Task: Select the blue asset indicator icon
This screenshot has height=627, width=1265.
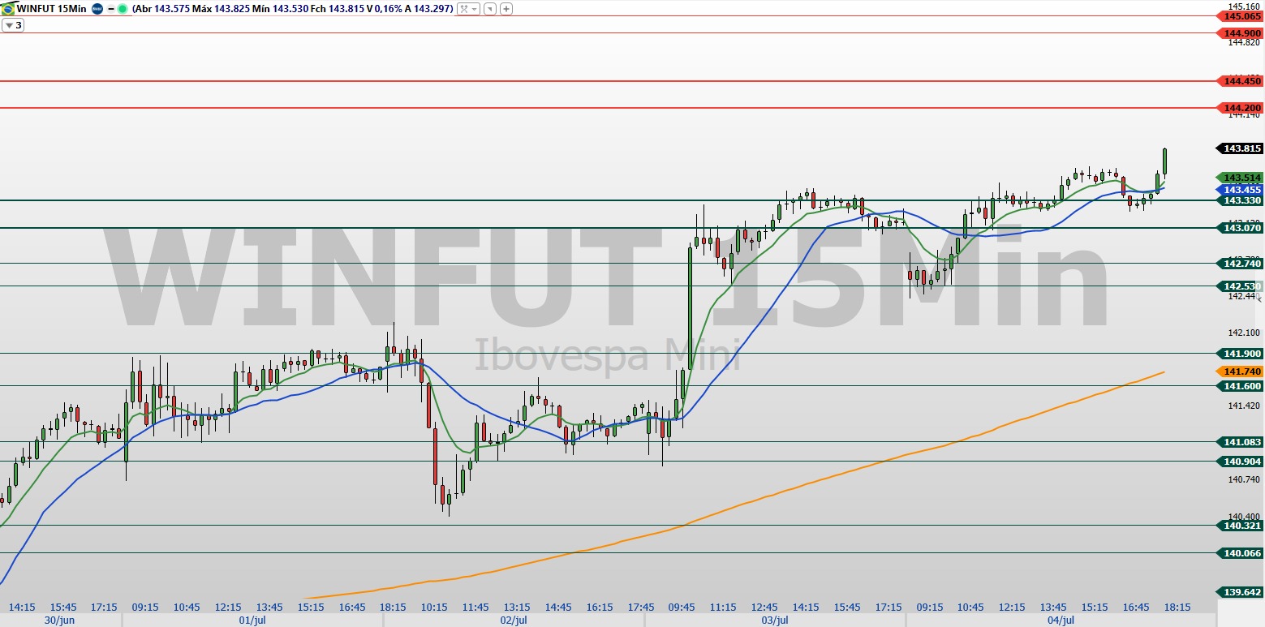Action: pos(96,9)
